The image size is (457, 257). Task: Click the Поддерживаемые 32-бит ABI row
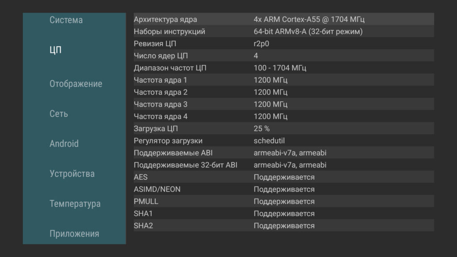283,165
